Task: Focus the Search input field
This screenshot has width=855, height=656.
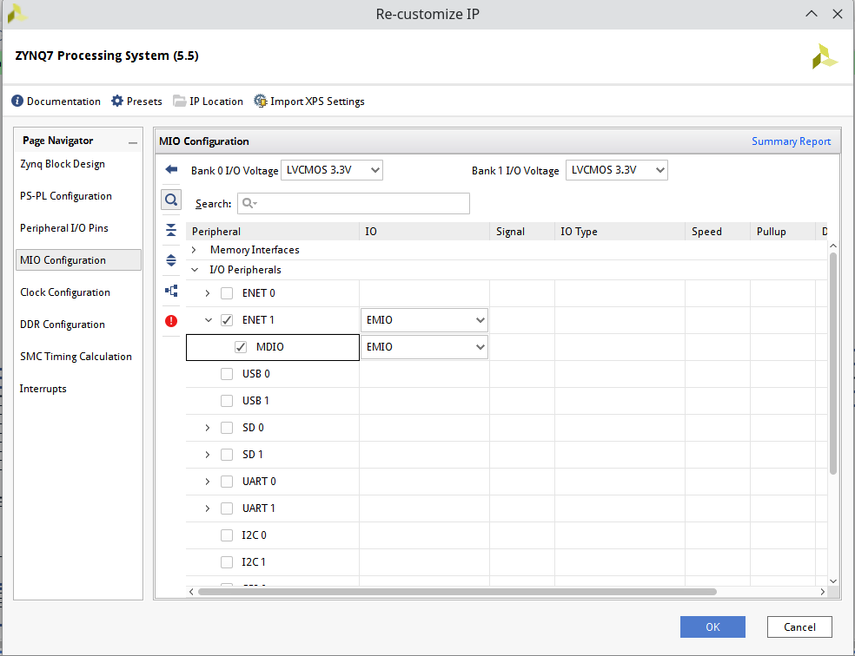Action: [354, 203]
